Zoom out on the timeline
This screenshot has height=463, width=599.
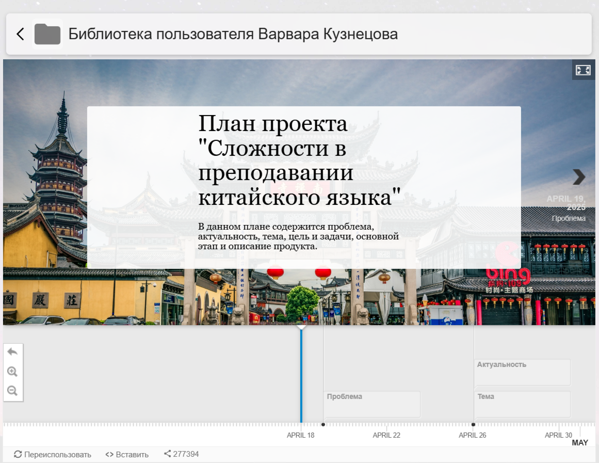pos(12,390)
